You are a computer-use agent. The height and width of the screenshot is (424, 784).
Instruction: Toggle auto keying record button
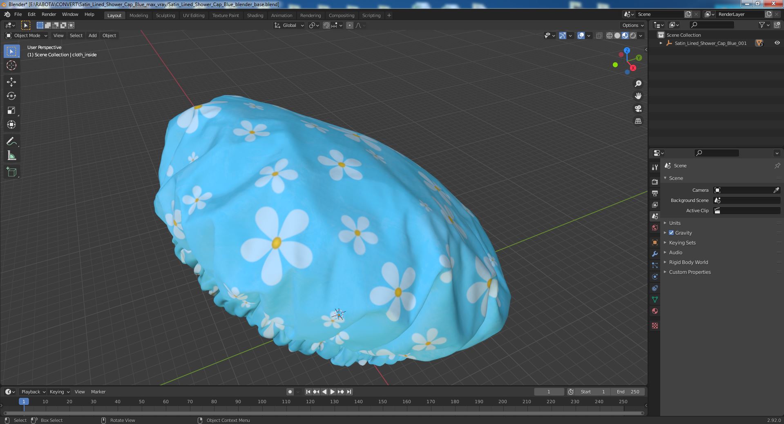tap(290, 392)
